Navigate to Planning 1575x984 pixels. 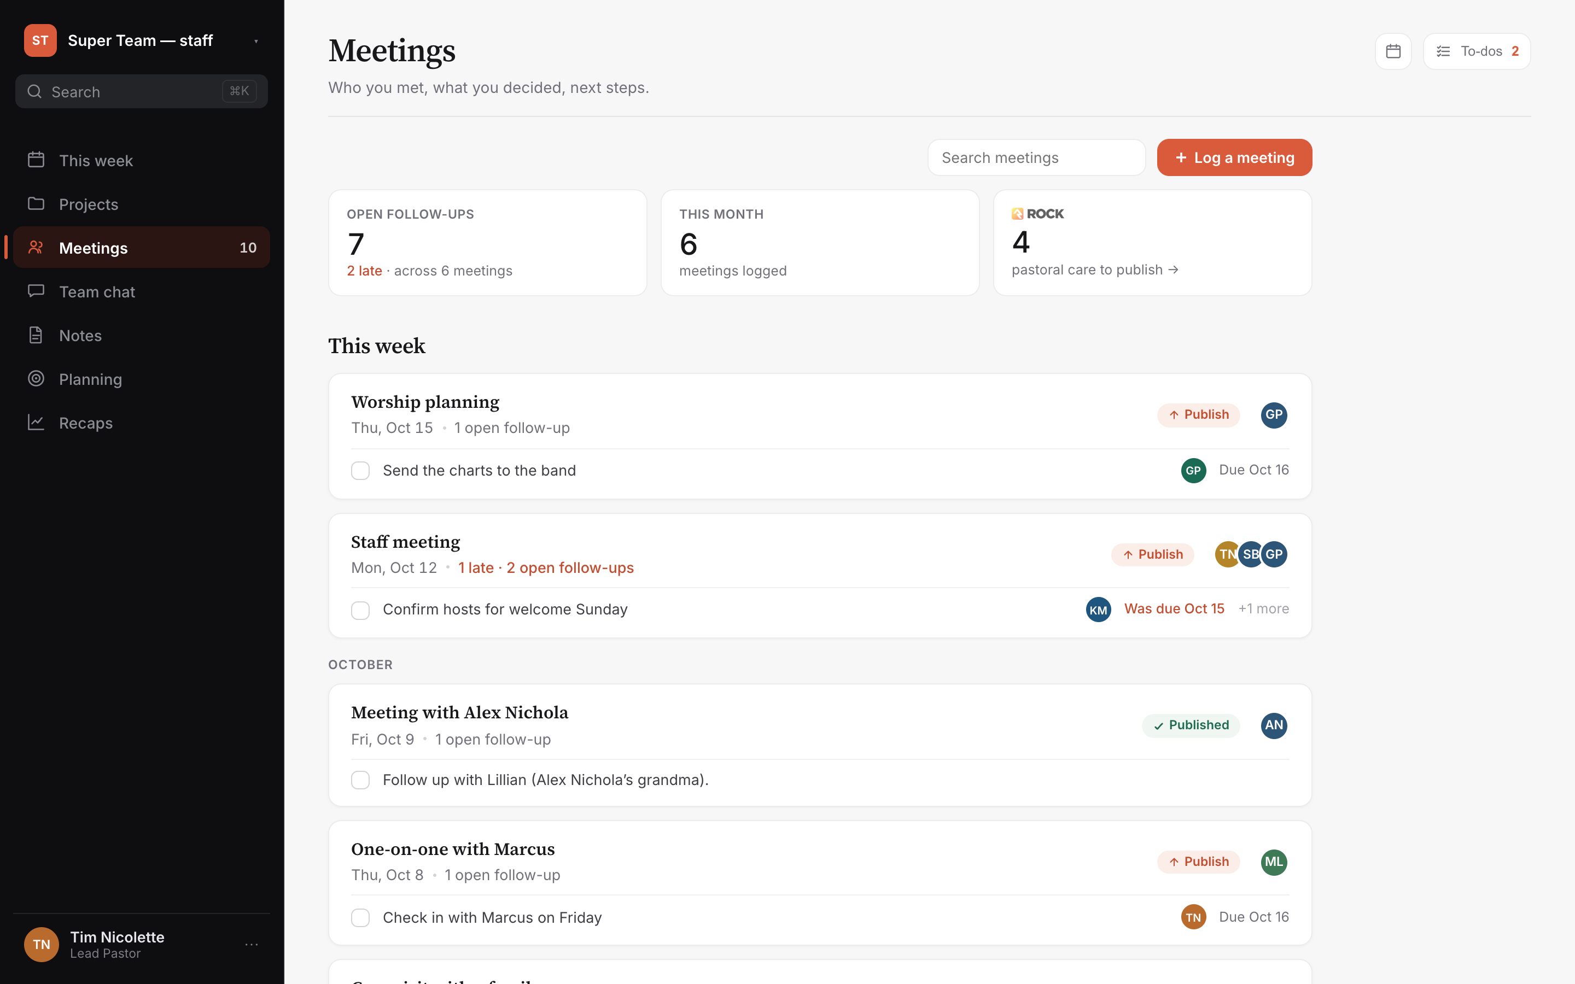click(141, 379)
